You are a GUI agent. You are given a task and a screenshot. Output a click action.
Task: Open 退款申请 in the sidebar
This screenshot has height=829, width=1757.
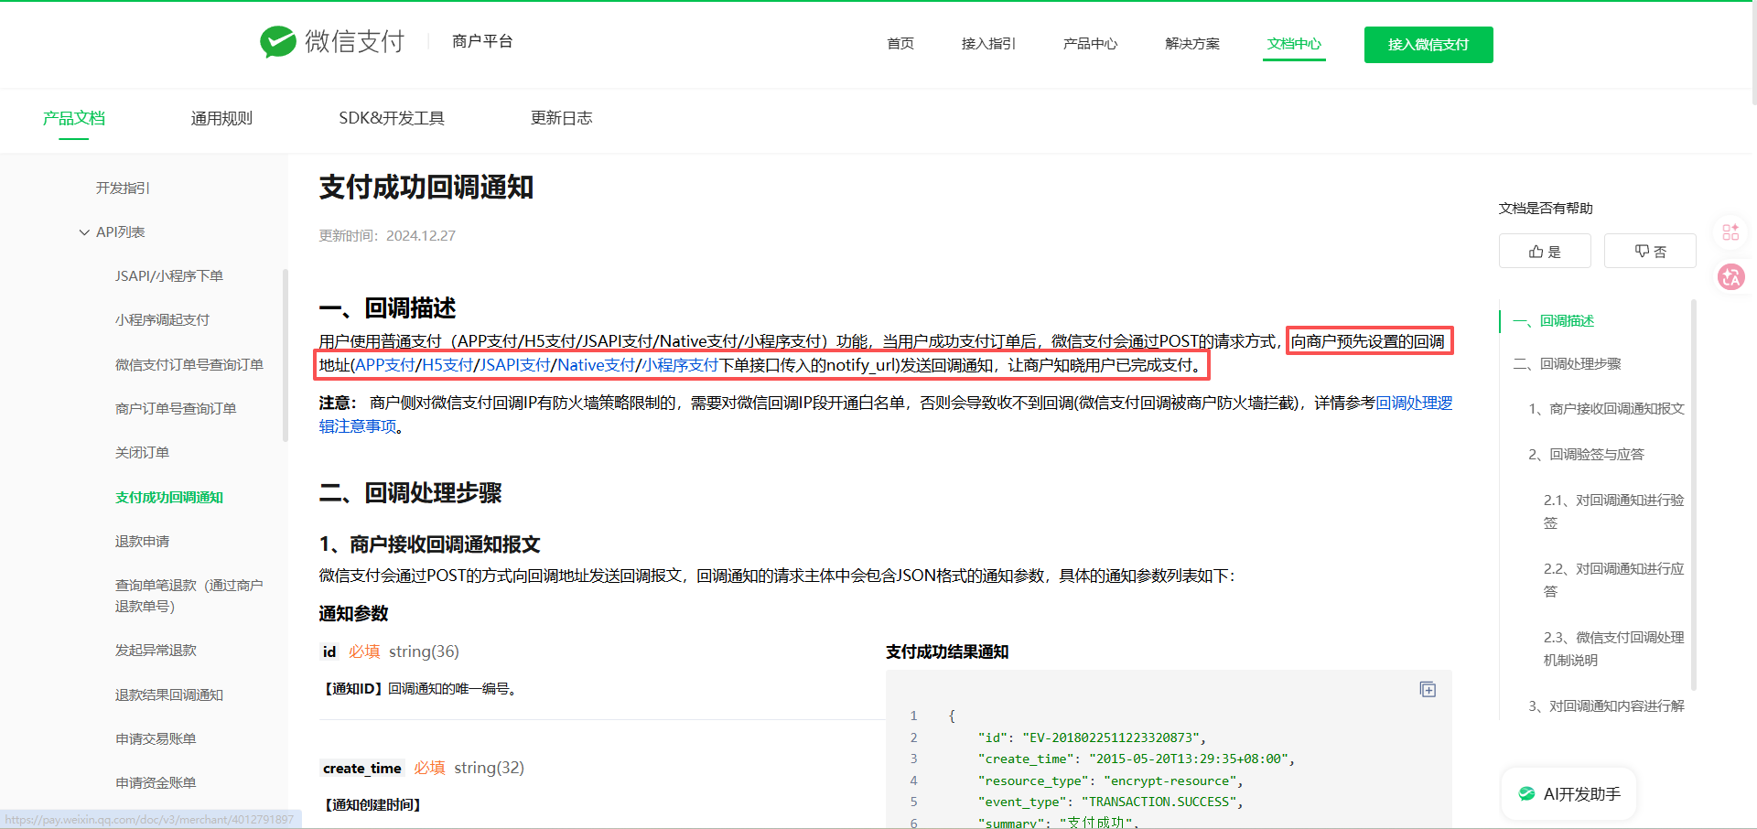(x=142, y=541)
